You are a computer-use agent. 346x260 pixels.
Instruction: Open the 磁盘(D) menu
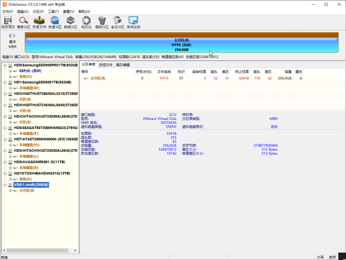click(23, 11)
